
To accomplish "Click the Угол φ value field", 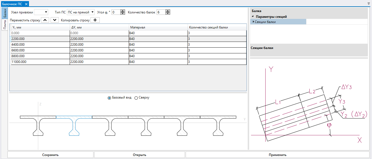I will coord(116,12).
